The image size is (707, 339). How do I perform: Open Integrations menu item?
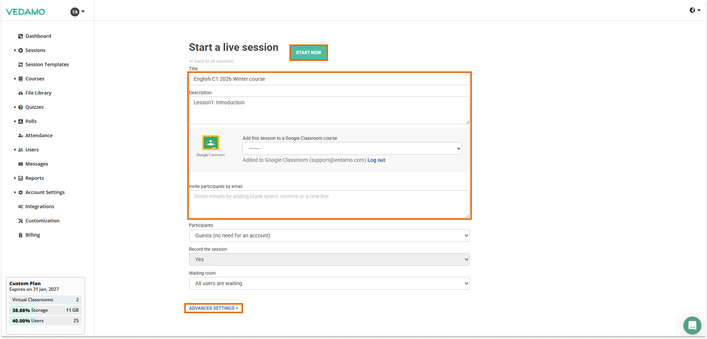coord(40,207)
